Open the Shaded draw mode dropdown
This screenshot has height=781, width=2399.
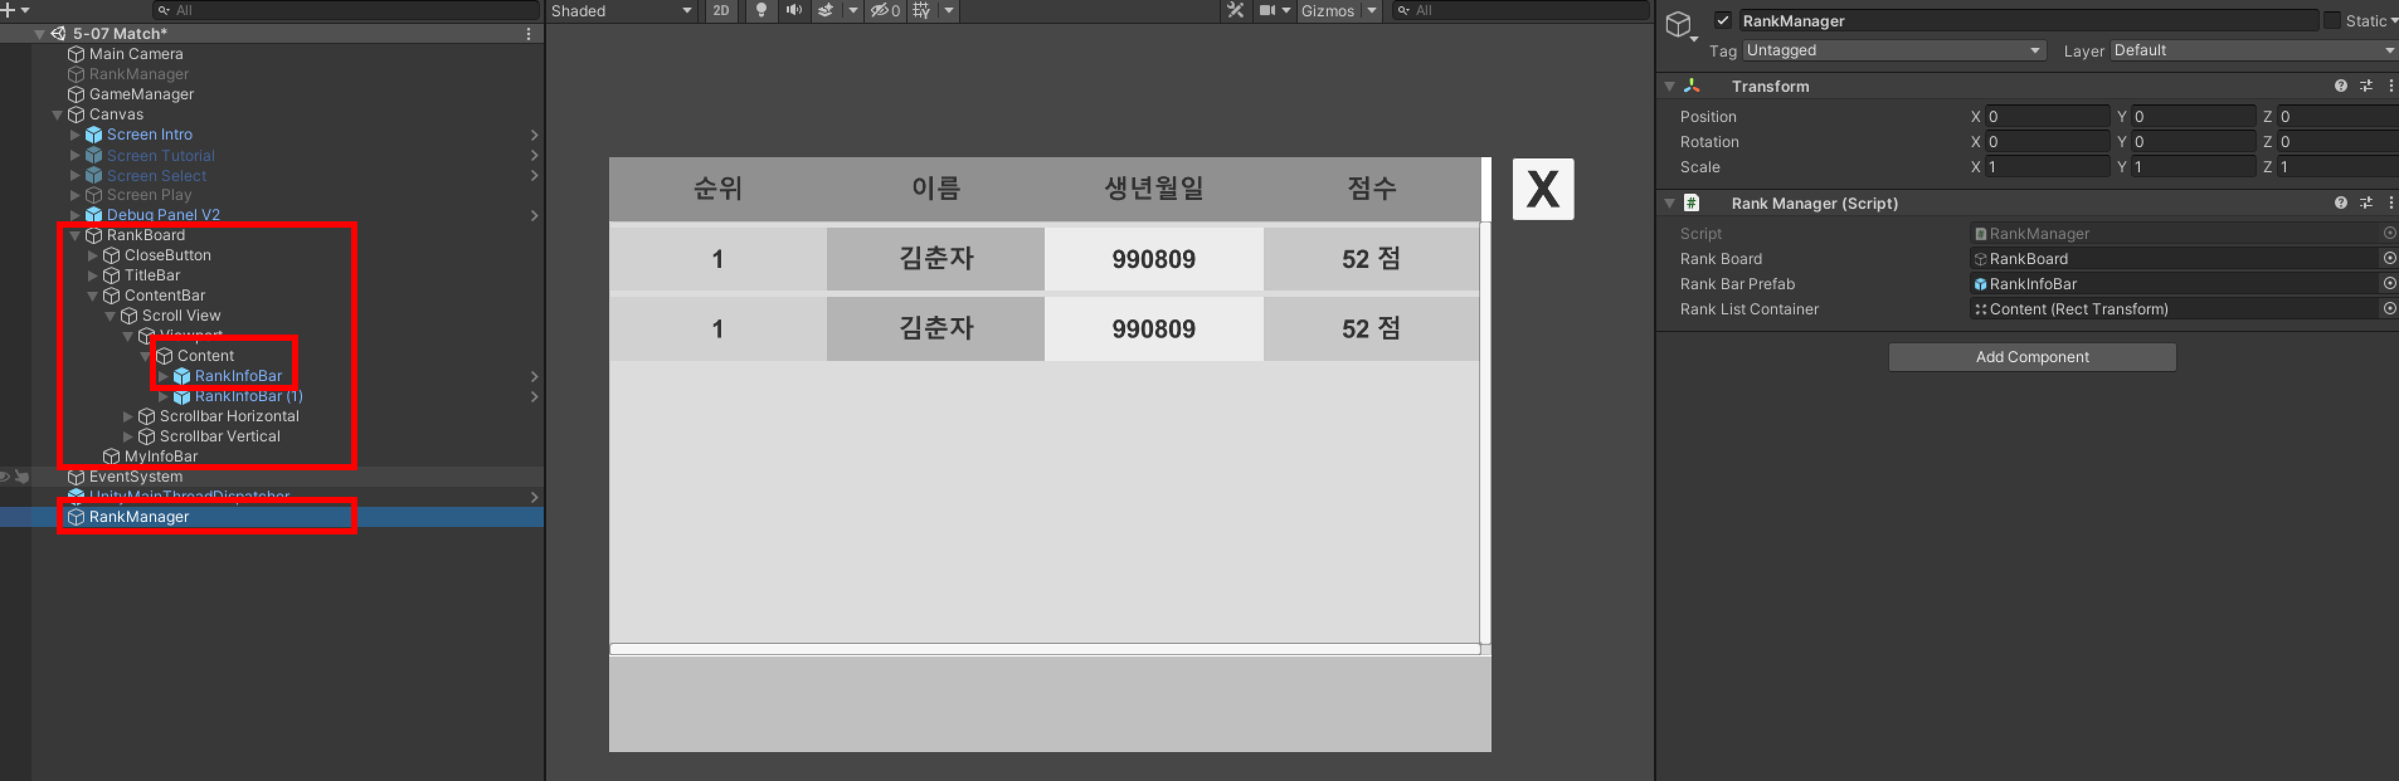621,10
